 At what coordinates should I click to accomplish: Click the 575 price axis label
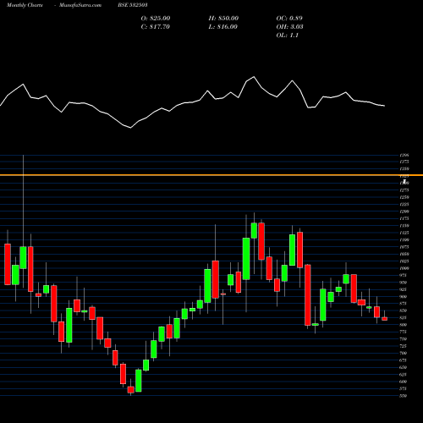click(404, 388)
